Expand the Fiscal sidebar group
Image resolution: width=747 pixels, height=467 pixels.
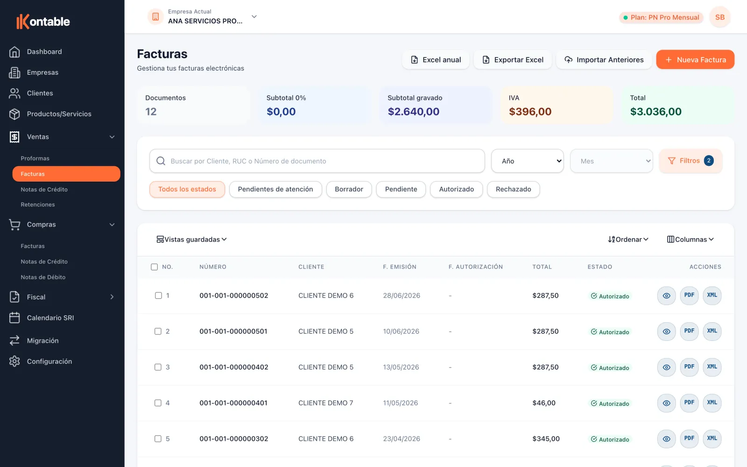(62, 297)
